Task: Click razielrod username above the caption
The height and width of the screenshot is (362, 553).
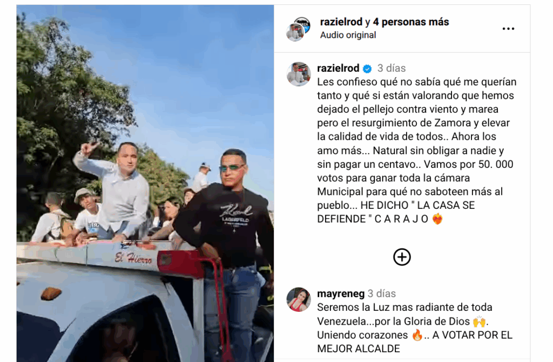Action: [338, 68]
